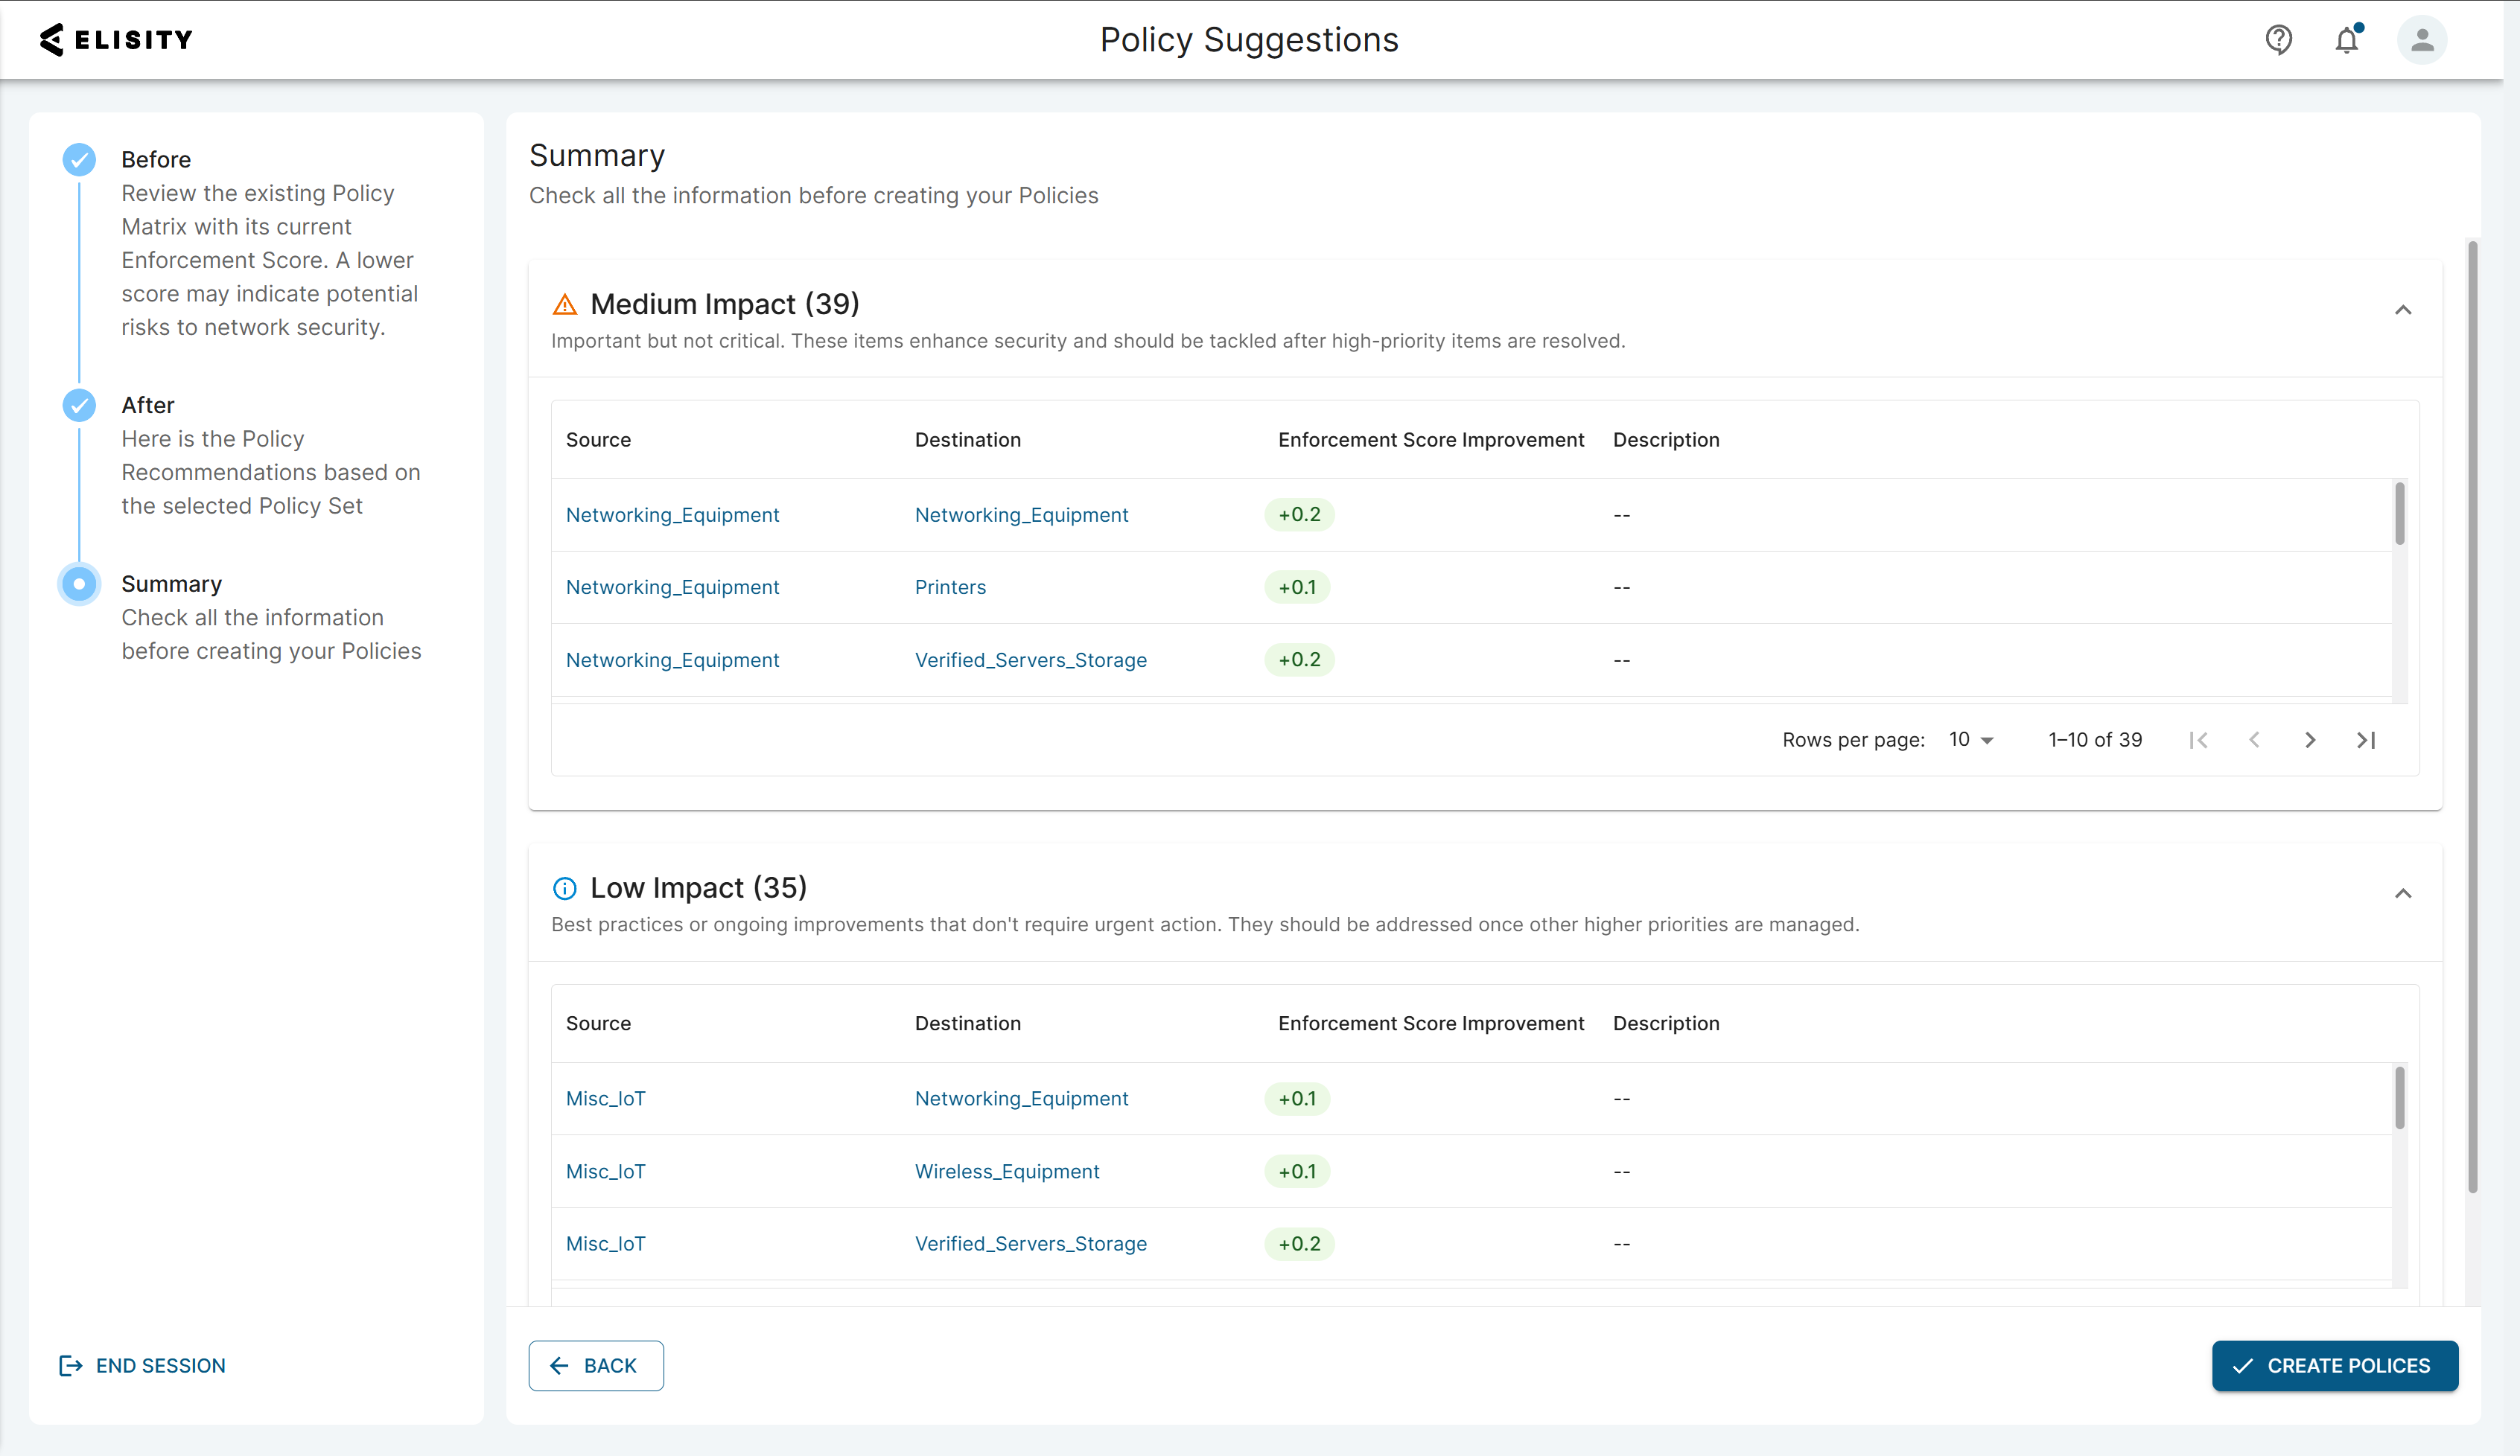Open the user profile avatar
The height and width of the screenshot is (1456, 2520).
2421,40
